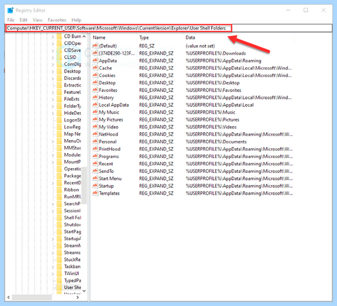The width and height of the screenshot is (337, 306).
Task: Select the User She key in tree
Action: pos(72,287)
